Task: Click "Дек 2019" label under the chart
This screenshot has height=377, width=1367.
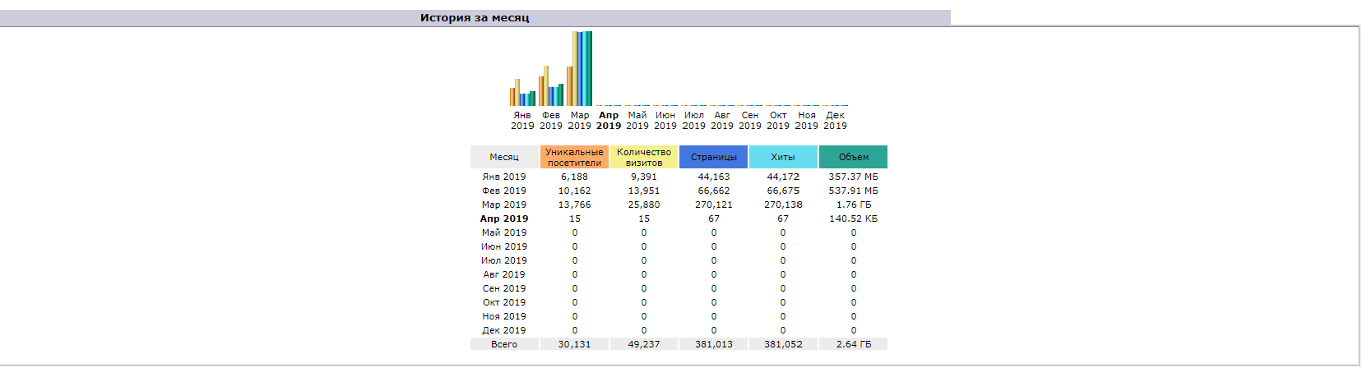Action: point(835,121)
